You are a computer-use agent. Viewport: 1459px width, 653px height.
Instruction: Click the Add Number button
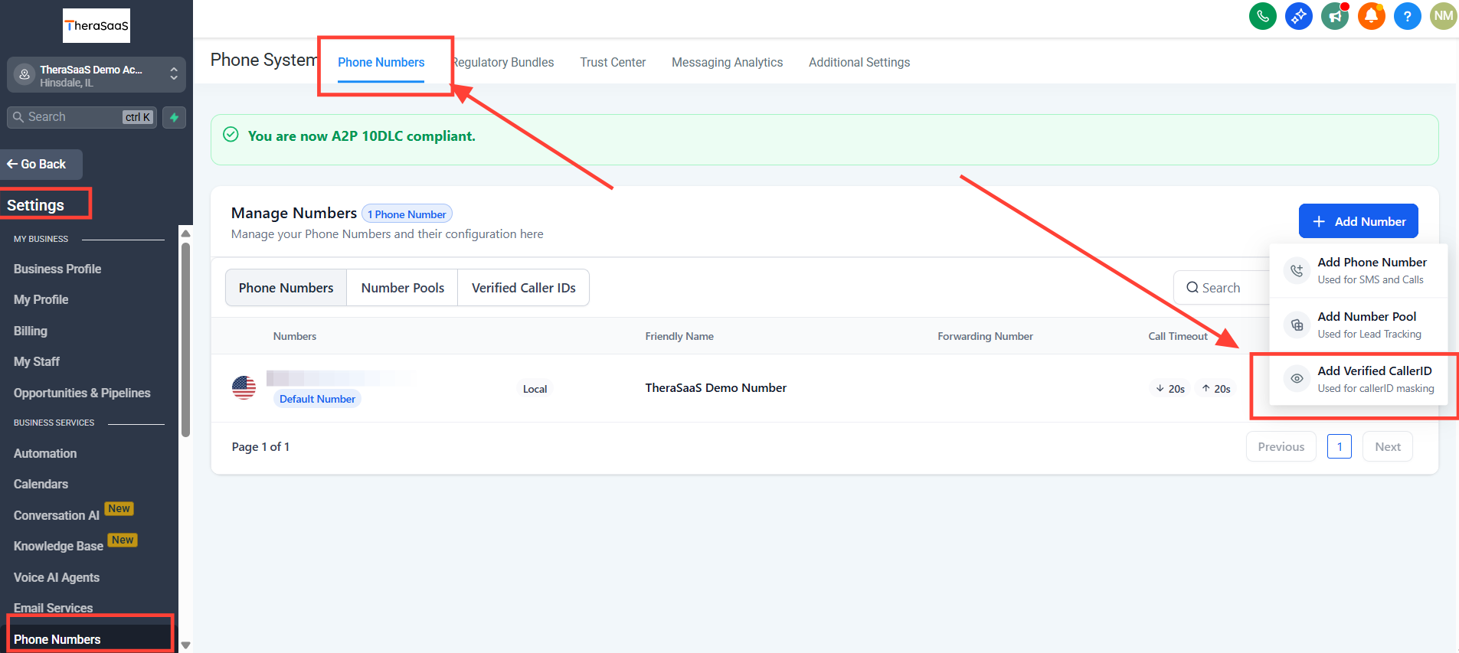pyautogui.click(x=1358, y=221)
